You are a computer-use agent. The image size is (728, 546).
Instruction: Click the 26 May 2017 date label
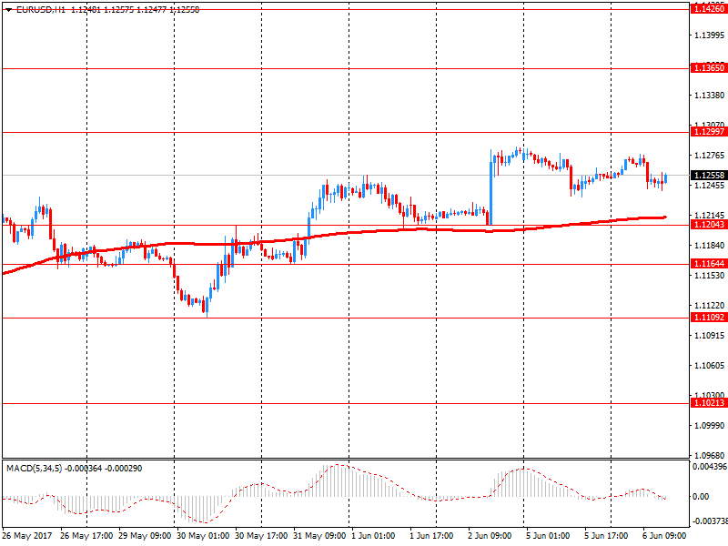click(x=27, y=536)
